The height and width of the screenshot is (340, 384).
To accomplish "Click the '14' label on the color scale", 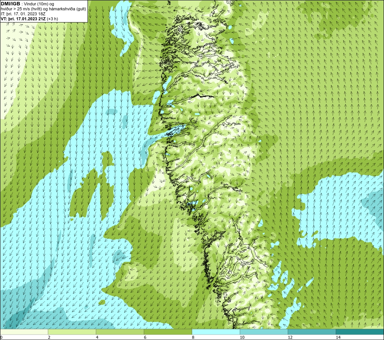I will click(x=338, y=337).
